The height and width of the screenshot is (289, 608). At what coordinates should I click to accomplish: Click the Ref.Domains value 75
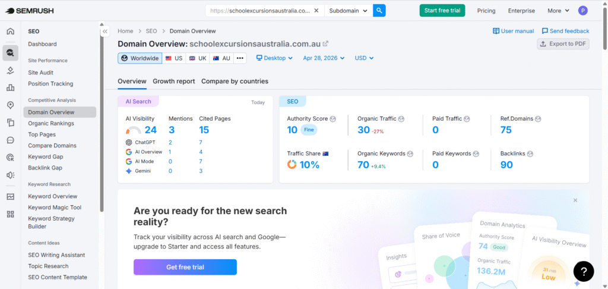(x=506, y=130)
